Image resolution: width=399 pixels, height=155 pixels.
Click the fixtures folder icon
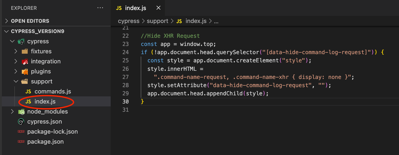click(25, 51)
